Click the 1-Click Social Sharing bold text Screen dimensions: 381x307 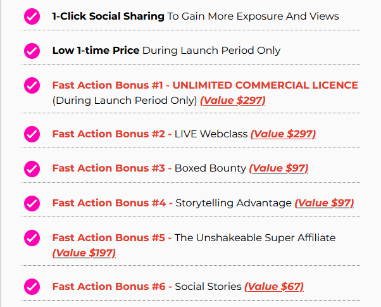[x=108, y=16]
